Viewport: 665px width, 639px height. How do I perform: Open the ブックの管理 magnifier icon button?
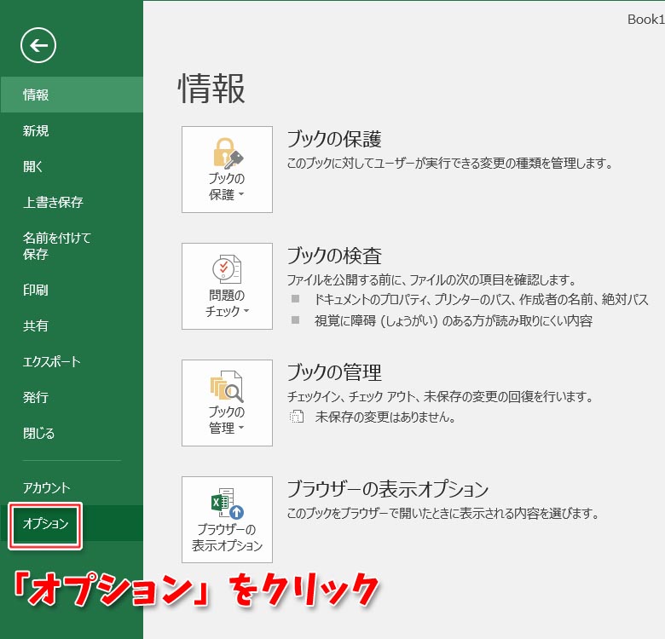(x=227, y=403)
